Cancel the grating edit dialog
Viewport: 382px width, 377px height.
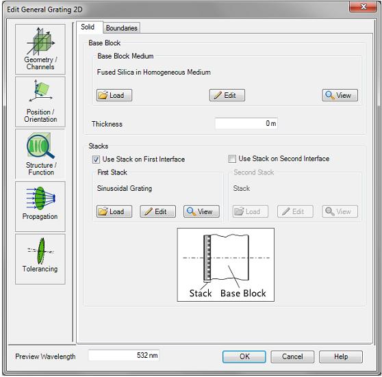pyautogui.click(x=292, y=356)
